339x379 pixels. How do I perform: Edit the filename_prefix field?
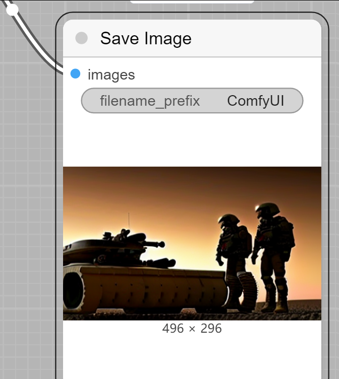point(192,101)
